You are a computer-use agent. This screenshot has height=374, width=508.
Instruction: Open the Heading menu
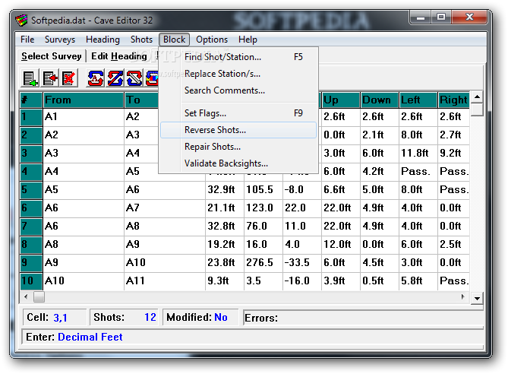pos(103,40)
